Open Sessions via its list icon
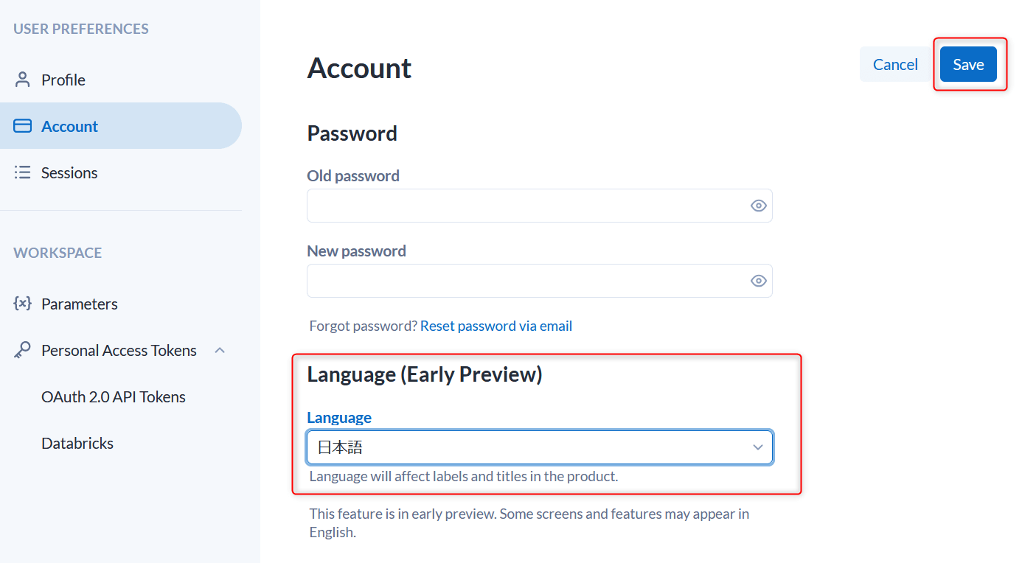Image resolution: width=1036 pixels, height=563 pixels. point(22,172)
